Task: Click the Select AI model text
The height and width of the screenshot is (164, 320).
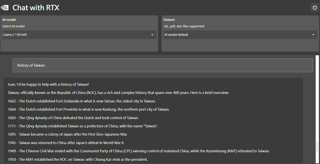Action: pyautogui.click(x=14, y=26)
